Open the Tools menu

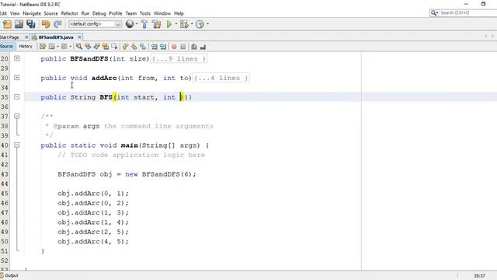(x=145, y=13)
